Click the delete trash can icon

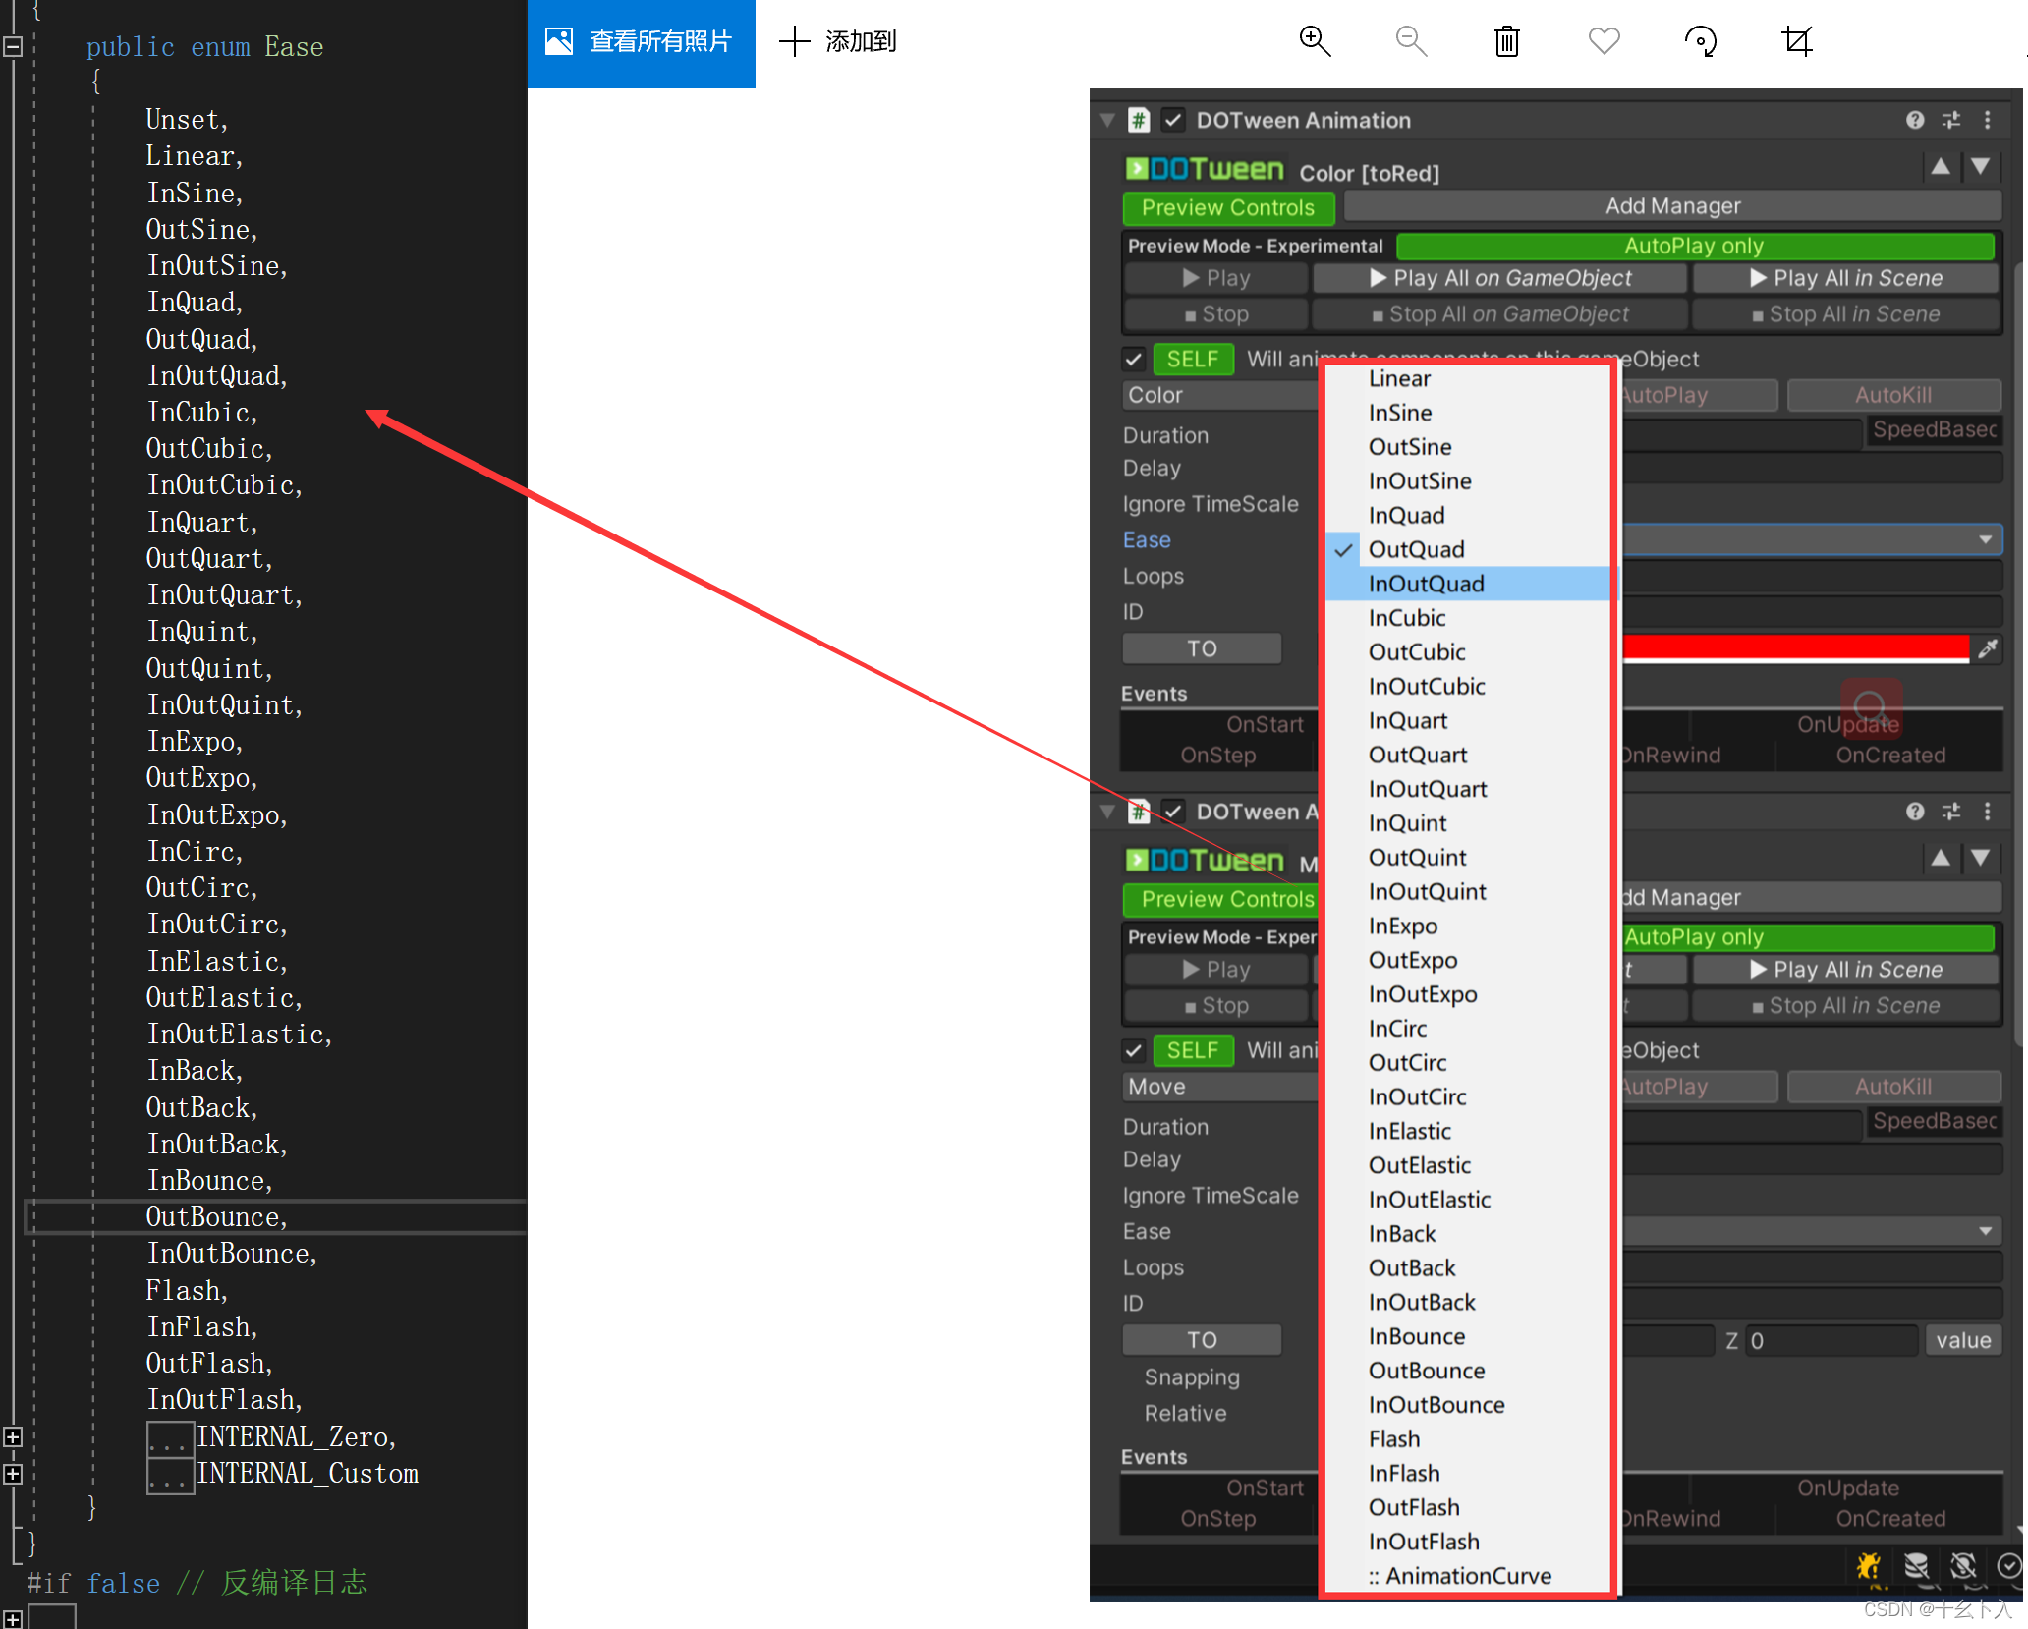tap(1507, 41)
